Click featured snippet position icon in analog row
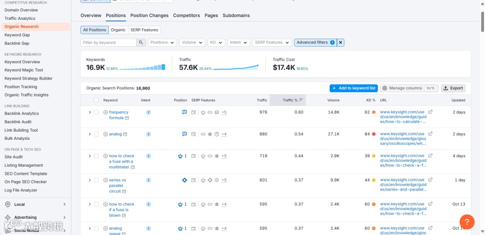The width and height of the screenshot is (485, 235). (x=185, y=134)
